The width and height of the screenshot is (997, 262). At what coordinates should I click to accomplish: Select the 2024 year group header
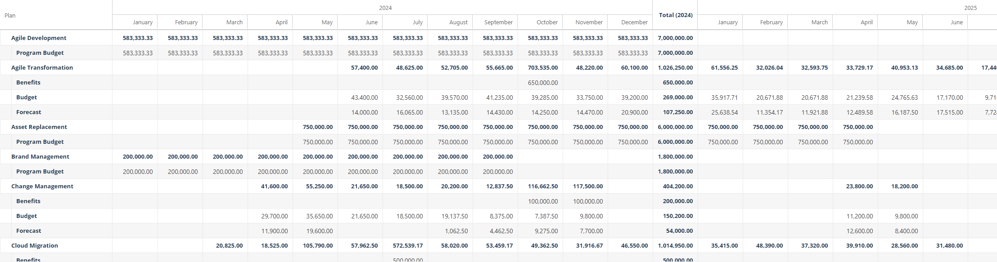[385, 8]
